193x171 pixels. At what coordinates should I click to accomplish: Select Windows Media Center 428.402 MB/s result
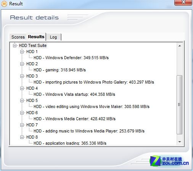[74, 119]
